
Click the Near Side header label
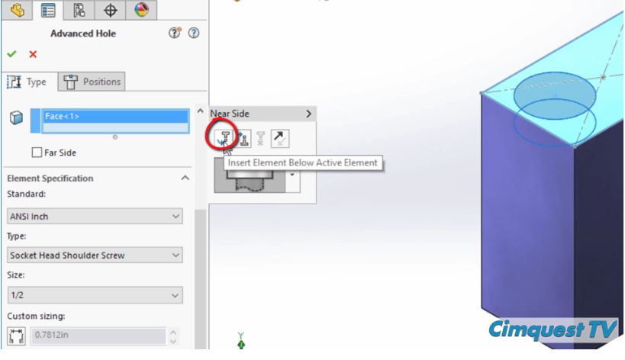click(x=230, y=114)
